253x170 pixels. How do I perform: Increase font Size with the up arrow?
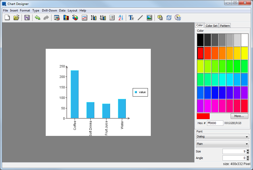tap(248, 150)
